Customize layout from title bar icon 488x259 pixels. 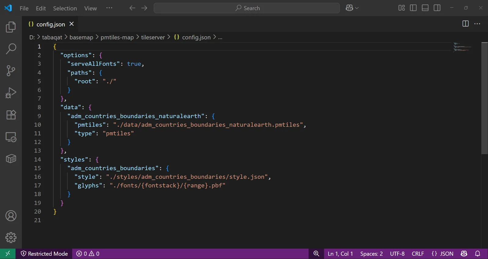click(401, 8)
